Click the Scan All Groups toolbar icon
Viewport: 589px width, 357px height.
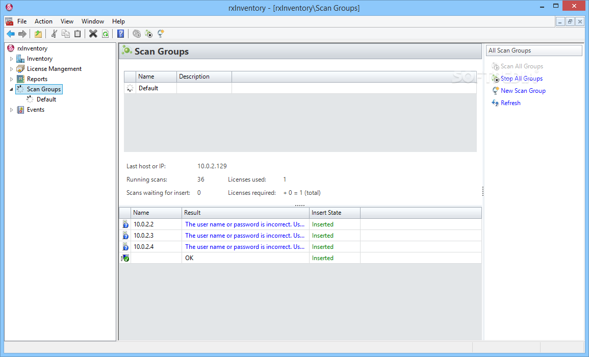point(137,34)
